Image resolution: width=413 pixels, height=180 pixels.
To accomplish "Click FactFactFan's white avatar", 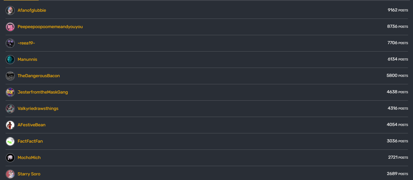I will (10, 141).
